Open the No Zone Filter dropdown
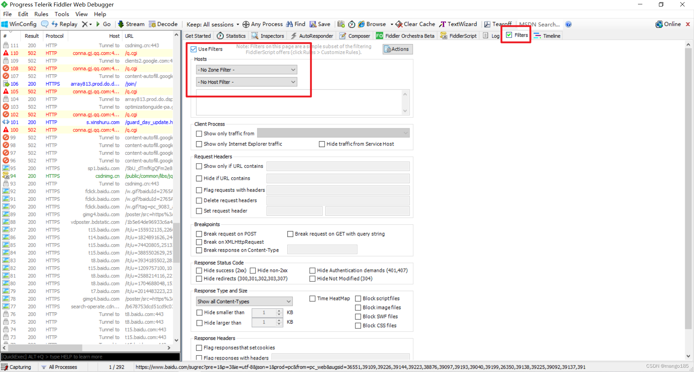Viewport: 694px width, 372px height. (x=247, y=70)
